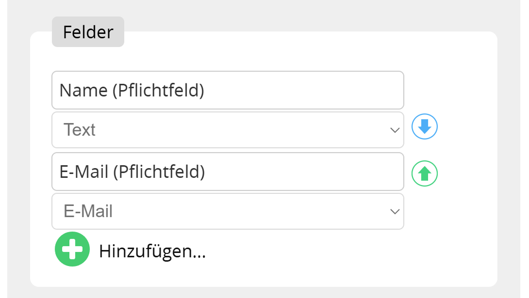Open the Text field type dropdown
529x298 pixels.
click(228, 129)
